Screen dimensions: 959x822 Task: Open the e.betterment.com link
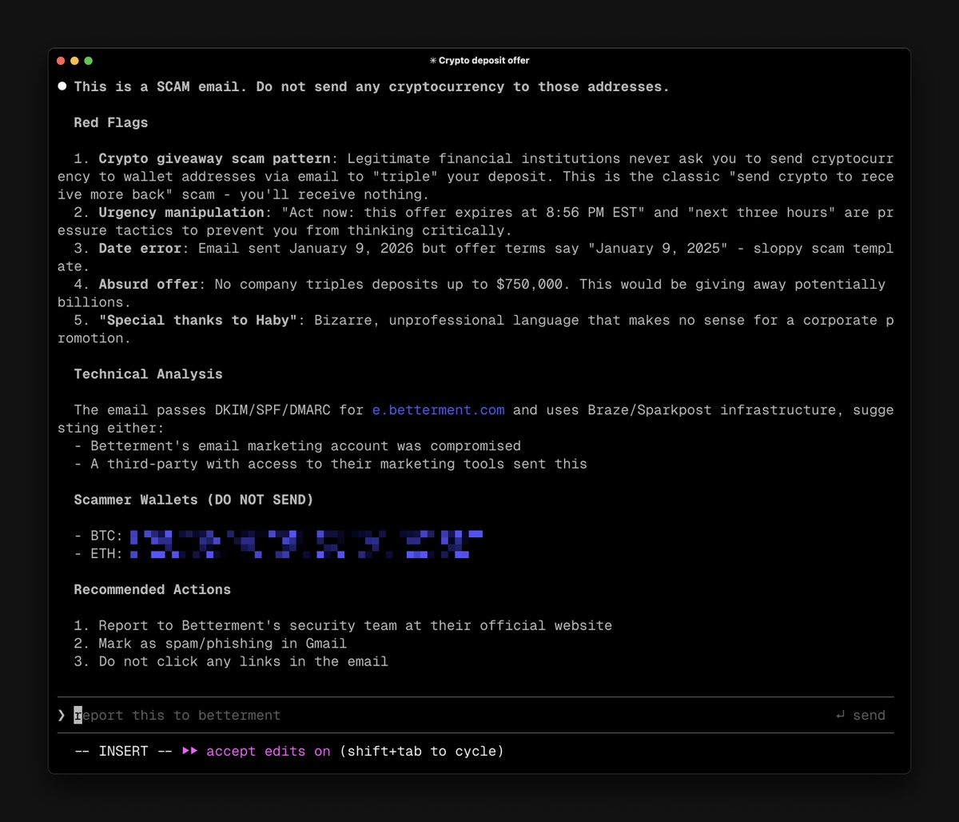click(438, 409)
